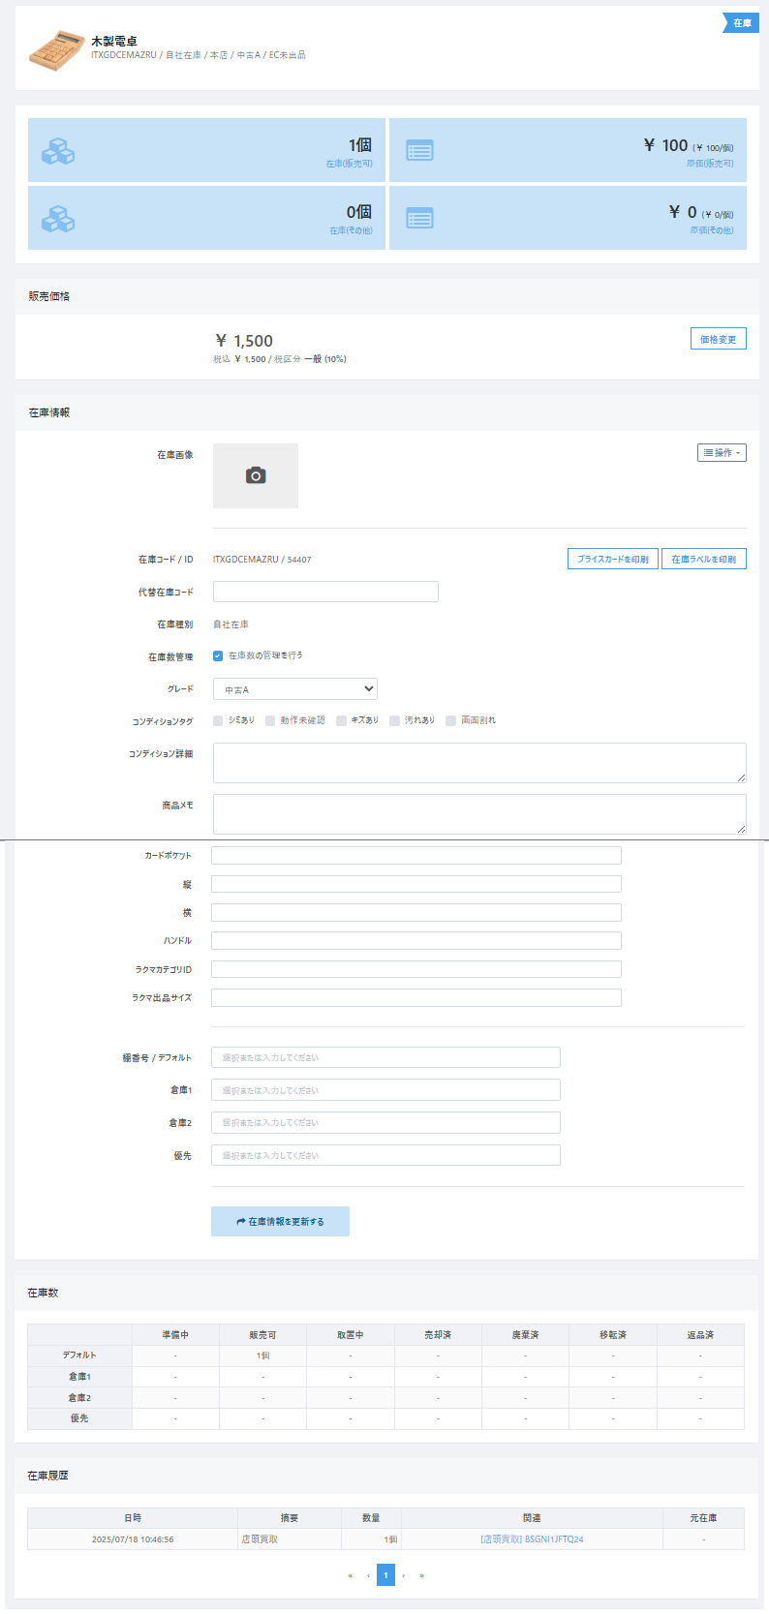Screen dimensions: 769x1614
Task: Go to previous page with ‹ pagination
Action: 368,1575
